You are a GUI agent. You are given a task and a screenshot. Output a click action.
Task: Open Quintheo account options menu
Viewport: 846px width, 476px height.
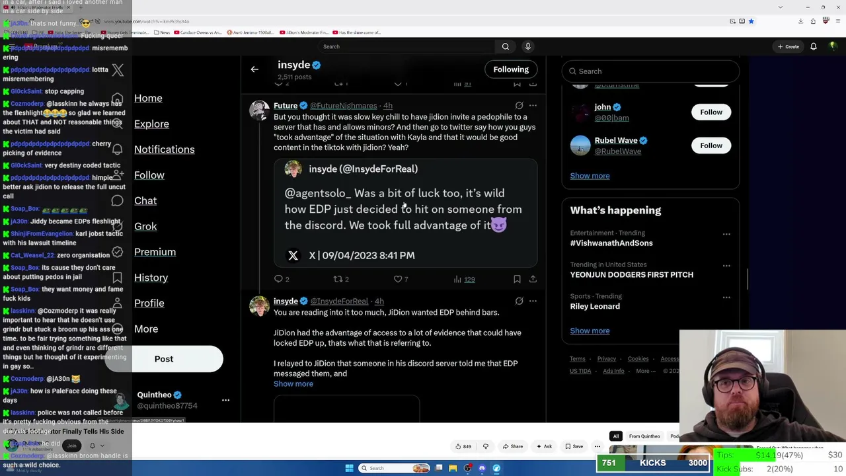click(225, 400)
